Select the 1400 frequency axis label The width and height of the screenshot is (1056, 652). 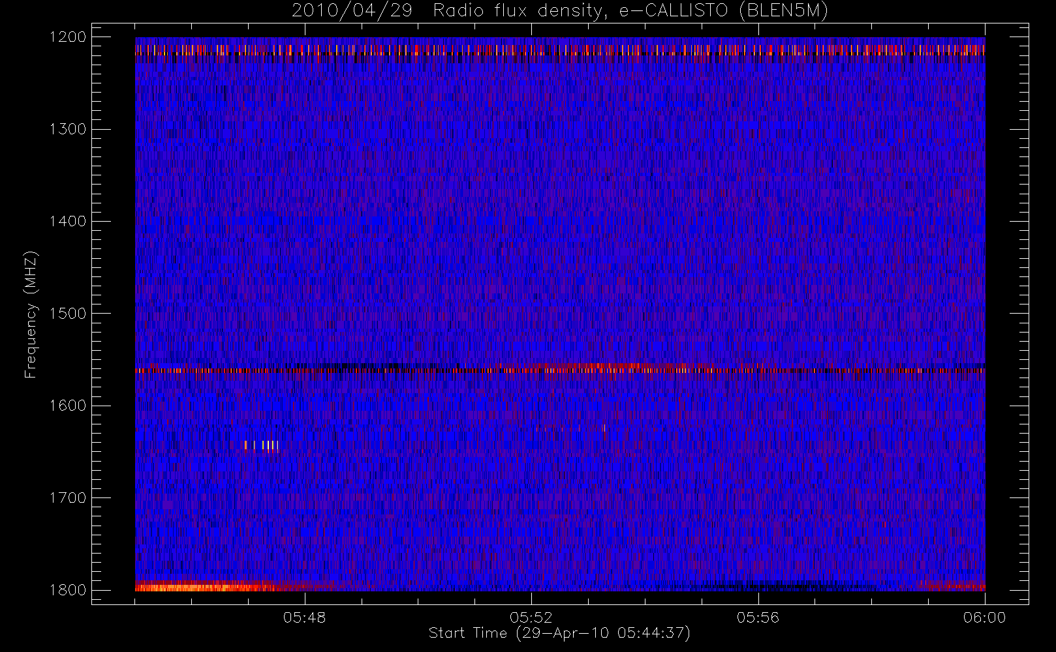point(68,221)
